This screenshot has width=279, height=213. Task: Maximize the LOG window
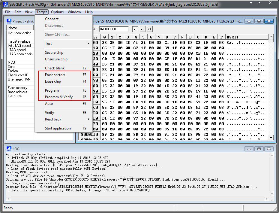point(259,149)
